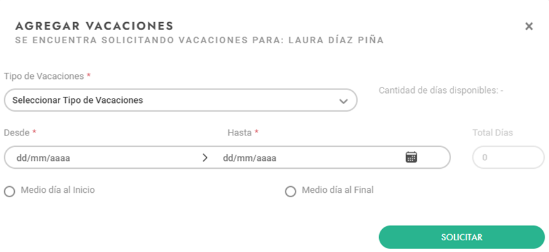This screenshot has width=549, height=252.
Task: Expand the dropdown chevron for vacation type
Action: click(343, 101)
